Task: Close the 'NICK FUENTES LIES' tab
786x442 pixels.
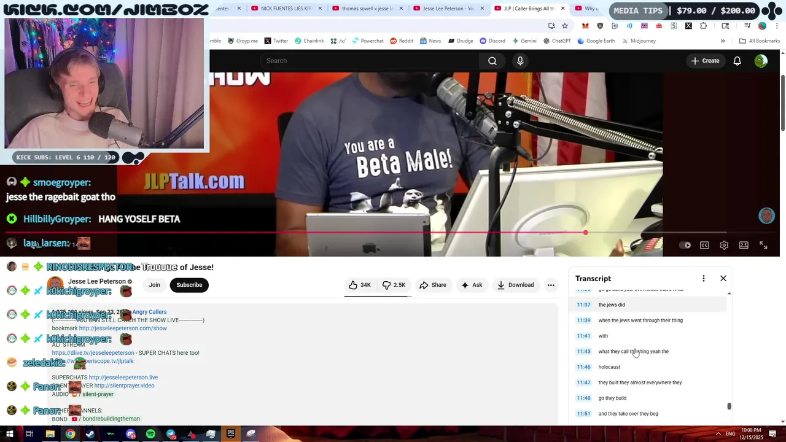Action: [320, 9]
